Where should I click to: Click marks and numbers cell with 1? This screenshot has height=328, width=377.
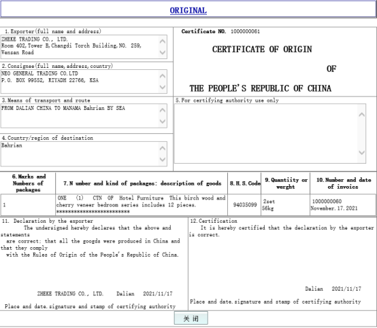point(28,204)
